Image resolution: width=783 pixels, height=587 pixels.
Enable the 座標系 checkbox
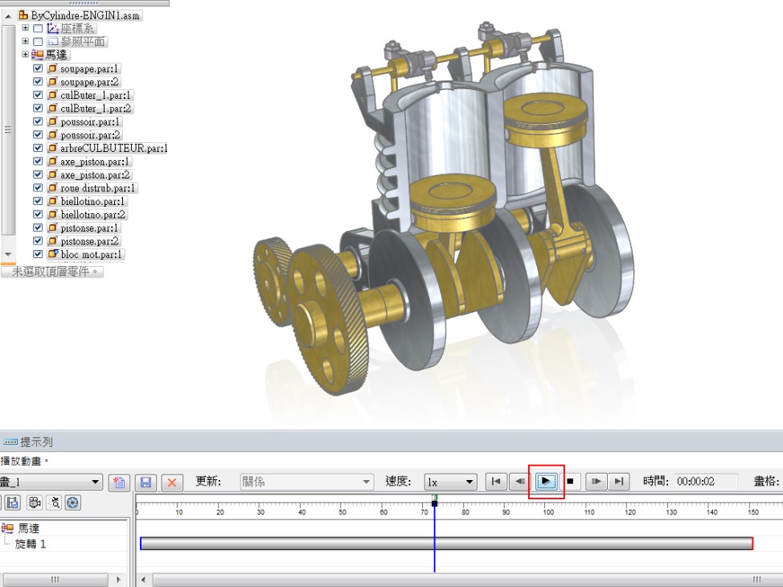38,28
